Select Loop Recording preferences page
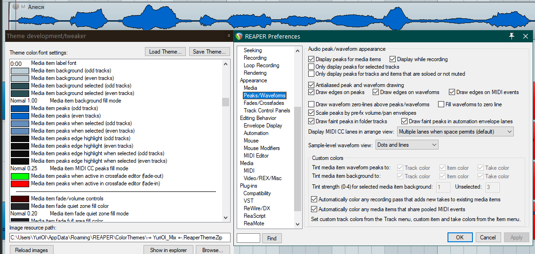The image size is (535, 254). [261, 65]
